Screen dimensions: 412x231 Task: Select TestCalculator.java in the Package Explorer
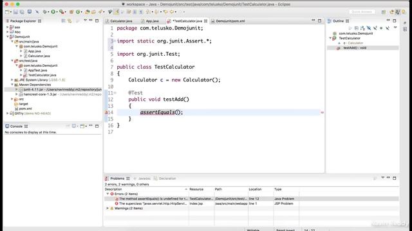42,75
